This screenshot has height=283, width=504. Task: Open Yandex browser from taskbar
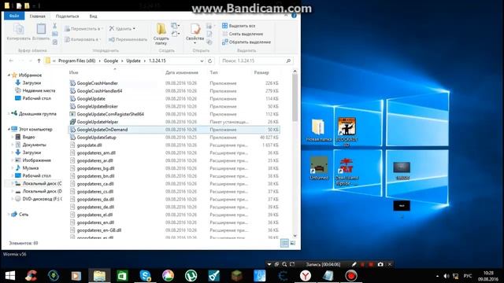click(x=306, y=276)
